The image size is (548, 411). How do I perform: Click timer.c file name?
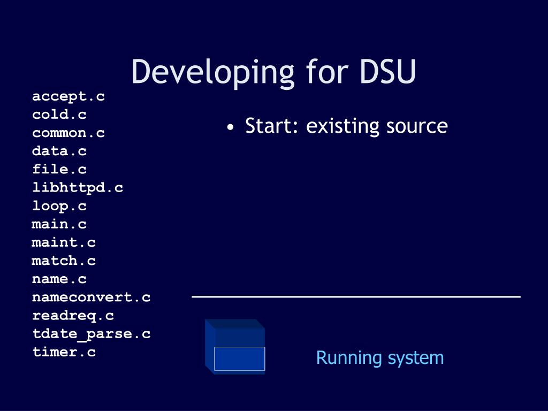click(x=64, y=352)
